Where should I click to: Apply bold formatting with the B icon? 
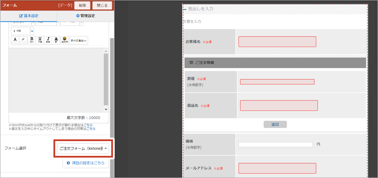[32, 40]
